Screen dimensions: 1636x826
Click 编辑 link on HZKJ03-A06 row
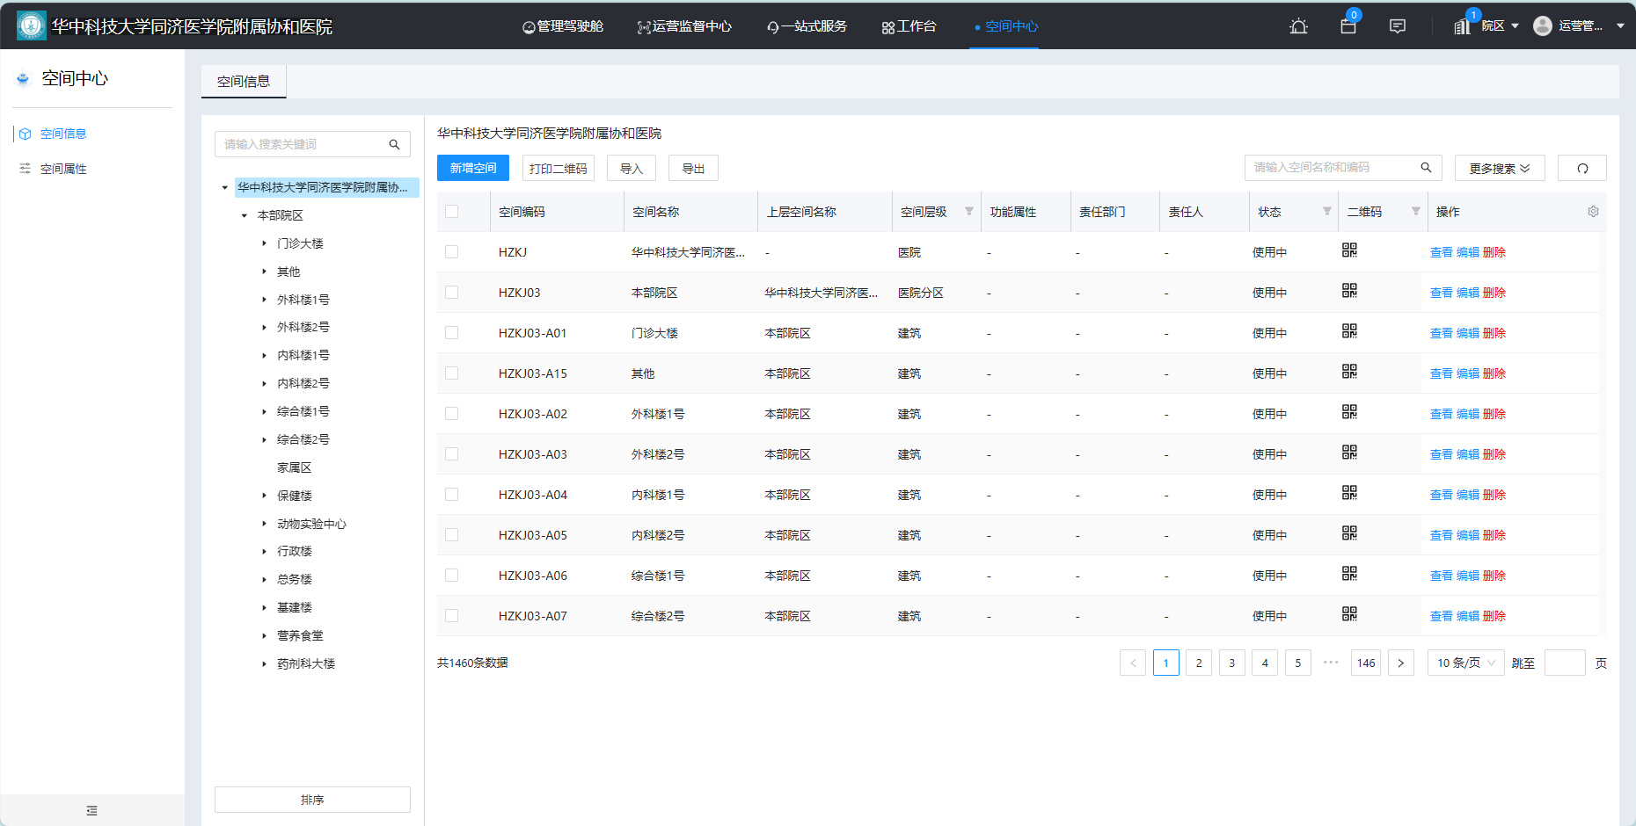(1467, 575)
